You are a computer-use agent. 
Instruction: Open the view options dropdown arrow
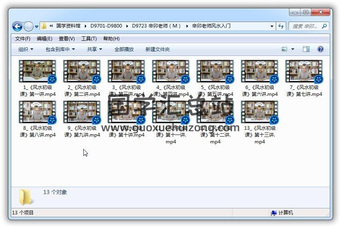293,49
